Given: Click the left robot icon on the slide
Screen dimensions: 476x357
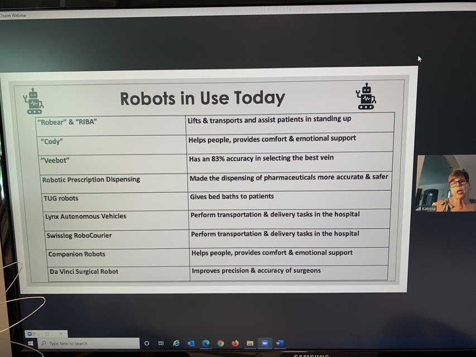Looking at the screenshot, I should pos(33,101).
